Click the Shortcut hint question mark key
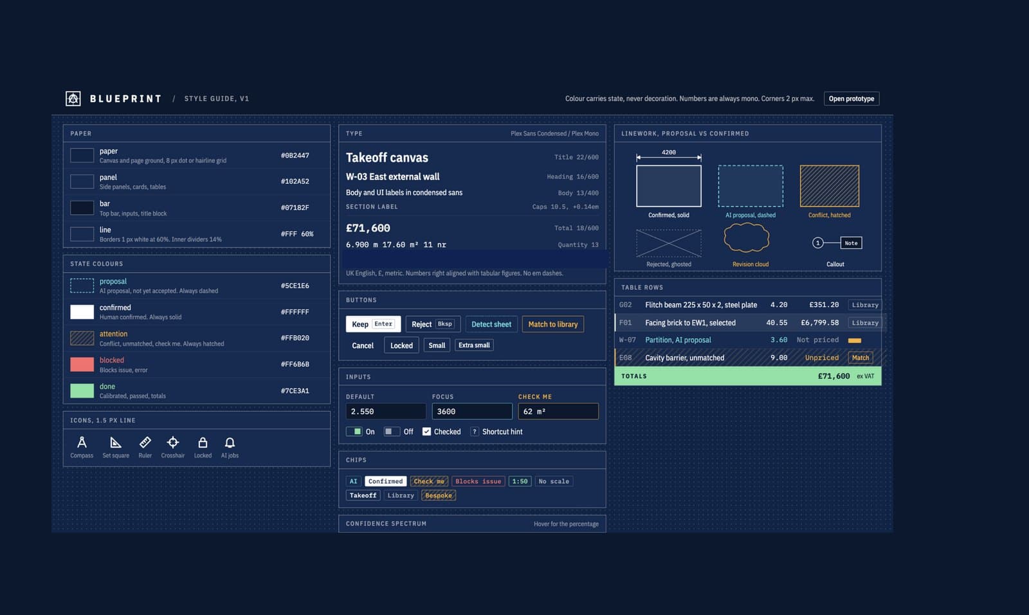The width and height of the screenshot is (1029, 615). (x=475, y=432)
